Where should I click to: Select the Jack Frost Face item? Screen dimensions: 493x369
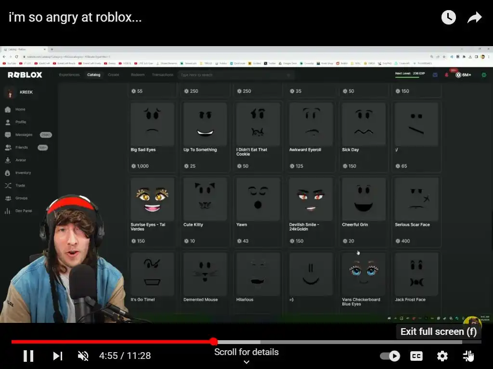click(416, 274)
